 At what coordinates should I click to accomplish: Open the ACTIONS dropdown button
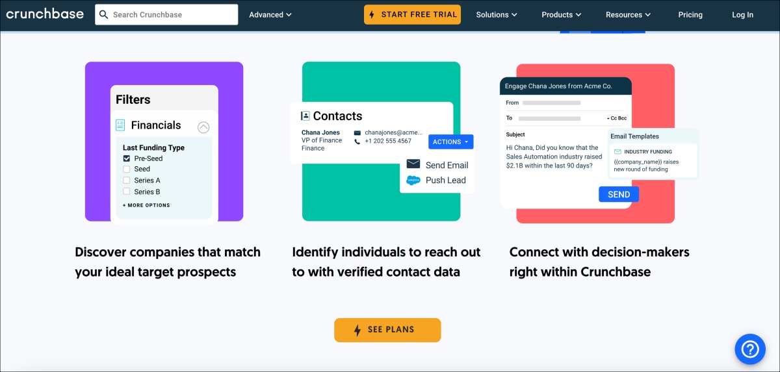point(450,142)
